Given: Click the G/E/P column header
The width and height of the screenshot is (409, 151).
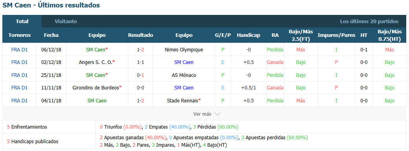Looking at the screenshot, I should coord(223,35).
